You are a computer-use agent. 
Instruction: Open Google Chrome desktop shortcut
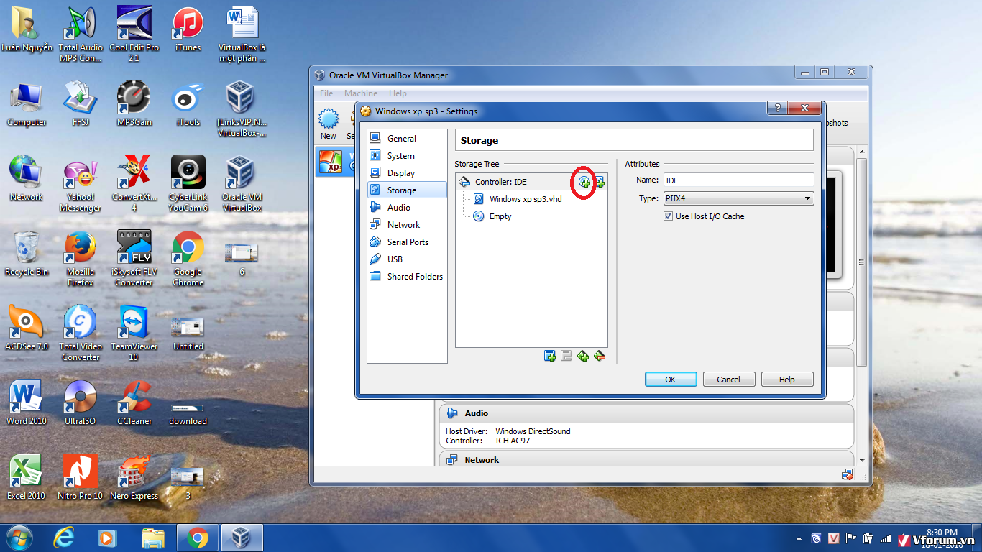(x=188, y=259)
